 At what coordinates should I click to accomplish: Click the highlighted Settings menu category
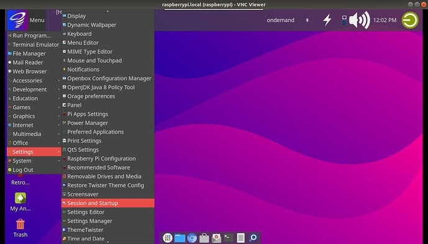(x=34, y=151)
